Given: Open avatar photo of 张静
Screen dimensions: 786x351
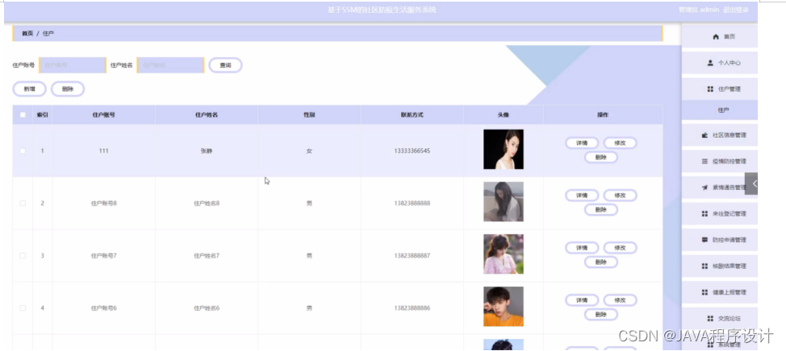Looking at the screenshot, I should point(504,150).
